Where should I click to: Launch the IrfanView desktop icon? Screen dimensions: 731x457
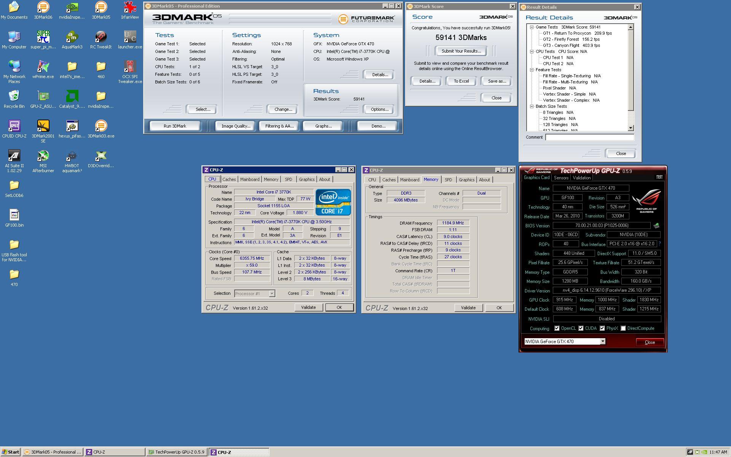coord(130,10)
